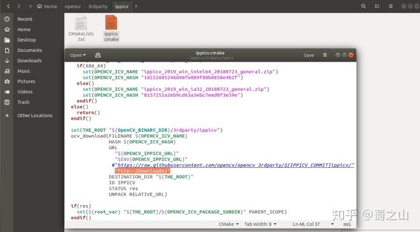The image size is (420, 232).
Task: Click the Music note icon in sidebar
Action: pyautogui.click(x=7, y=71)
